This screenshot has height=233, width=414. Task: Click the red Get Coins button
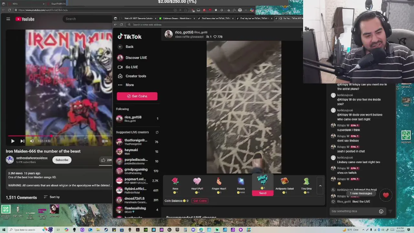coord(137,96)
